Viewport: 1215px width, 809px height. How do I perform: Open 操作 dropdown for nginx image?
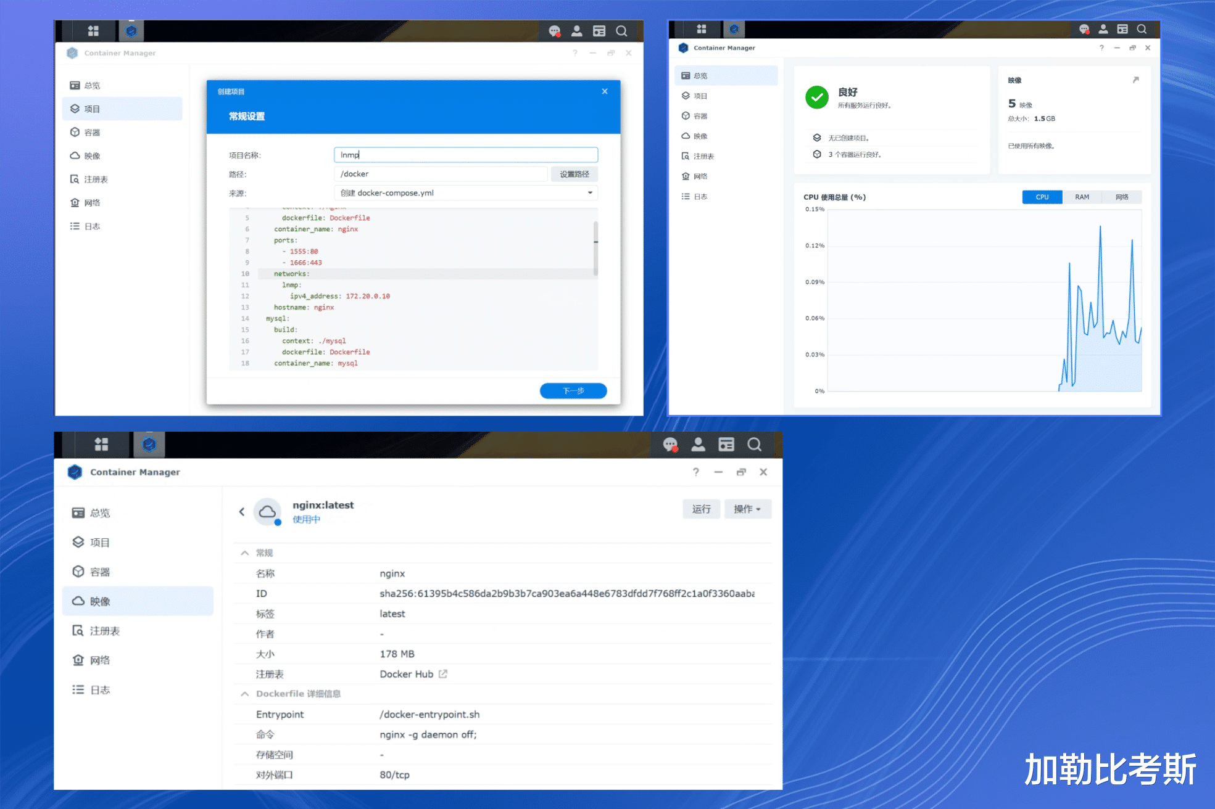coord(747,509)
